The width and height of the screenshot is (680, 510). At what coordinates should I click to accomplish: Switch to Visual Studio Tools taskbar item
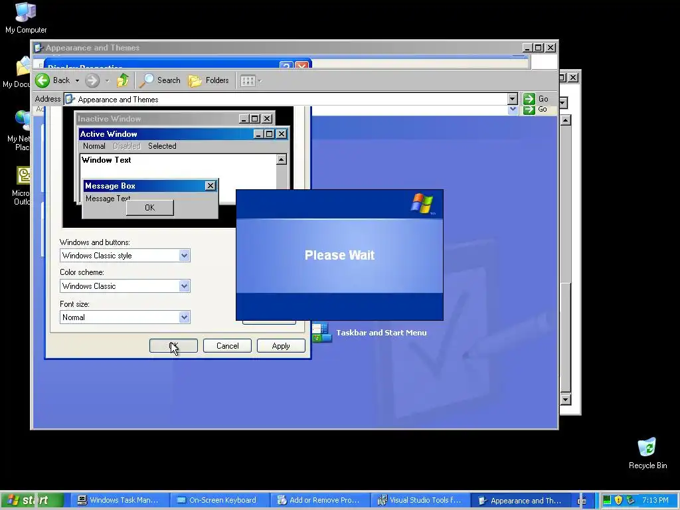[420, 500]
